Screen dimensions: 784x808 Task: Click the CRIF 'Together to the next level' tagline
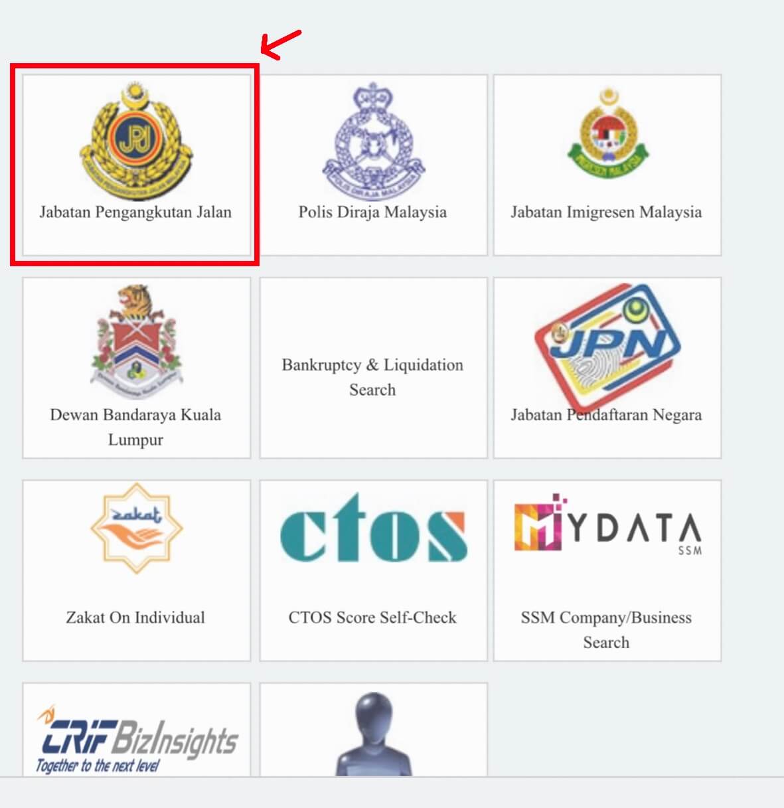point(98,766)
